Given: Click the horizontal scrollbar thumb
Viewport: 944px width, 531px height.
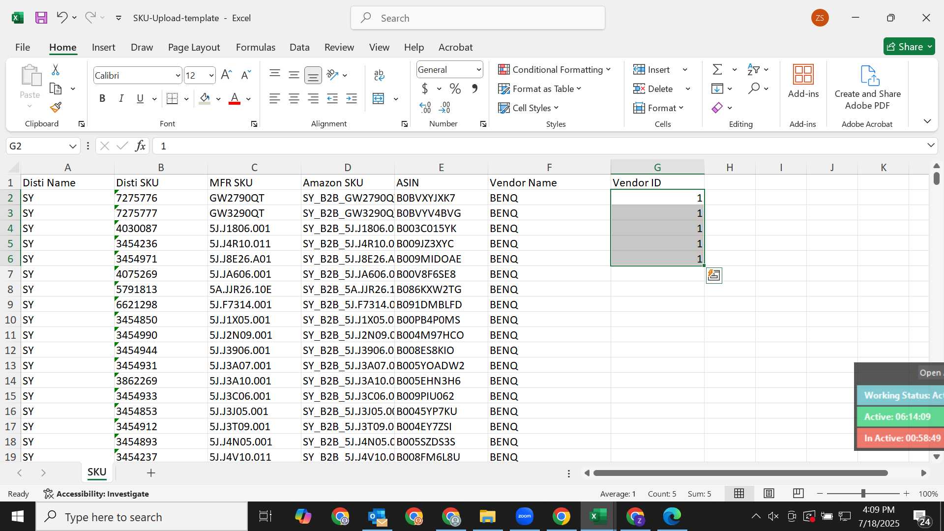Looking at the screenshot, I should click(740, 473).
